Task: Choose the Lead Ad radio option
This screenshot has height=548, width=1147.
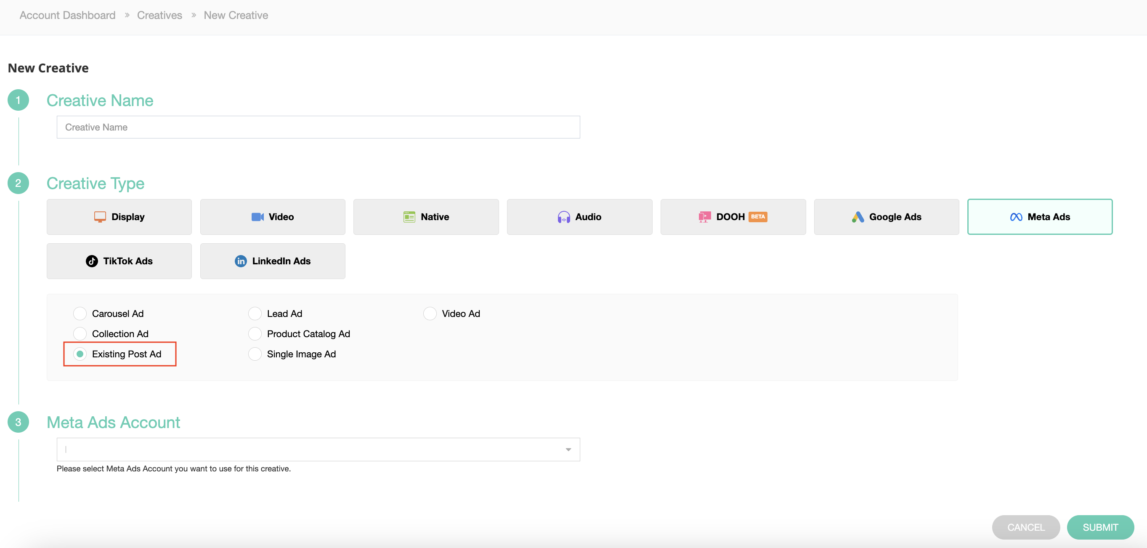Action: pos(255,314)
